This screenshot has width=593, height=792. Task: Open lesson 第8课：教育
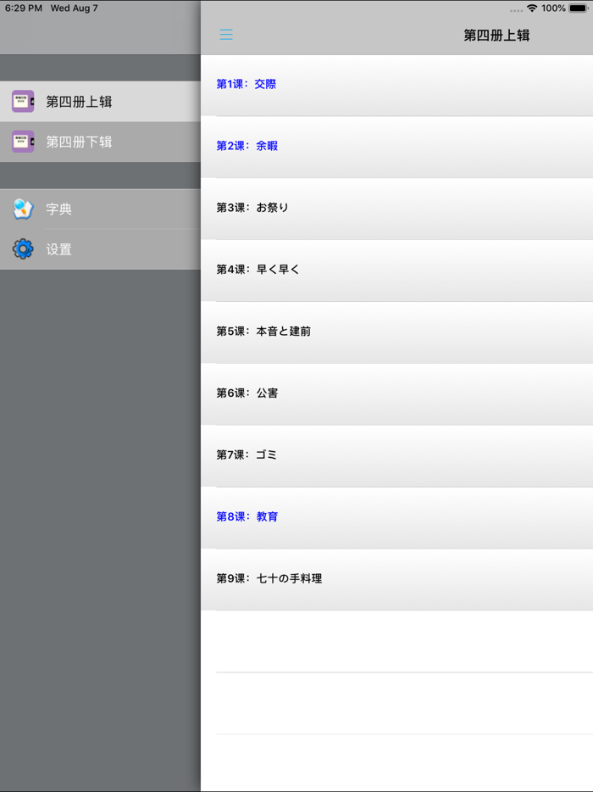[x=396, y=518]
